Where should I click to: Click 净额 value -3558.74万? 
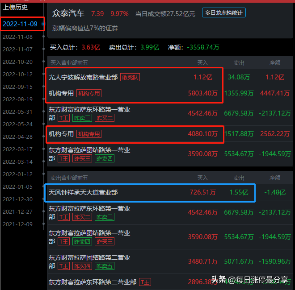(203, 47)
